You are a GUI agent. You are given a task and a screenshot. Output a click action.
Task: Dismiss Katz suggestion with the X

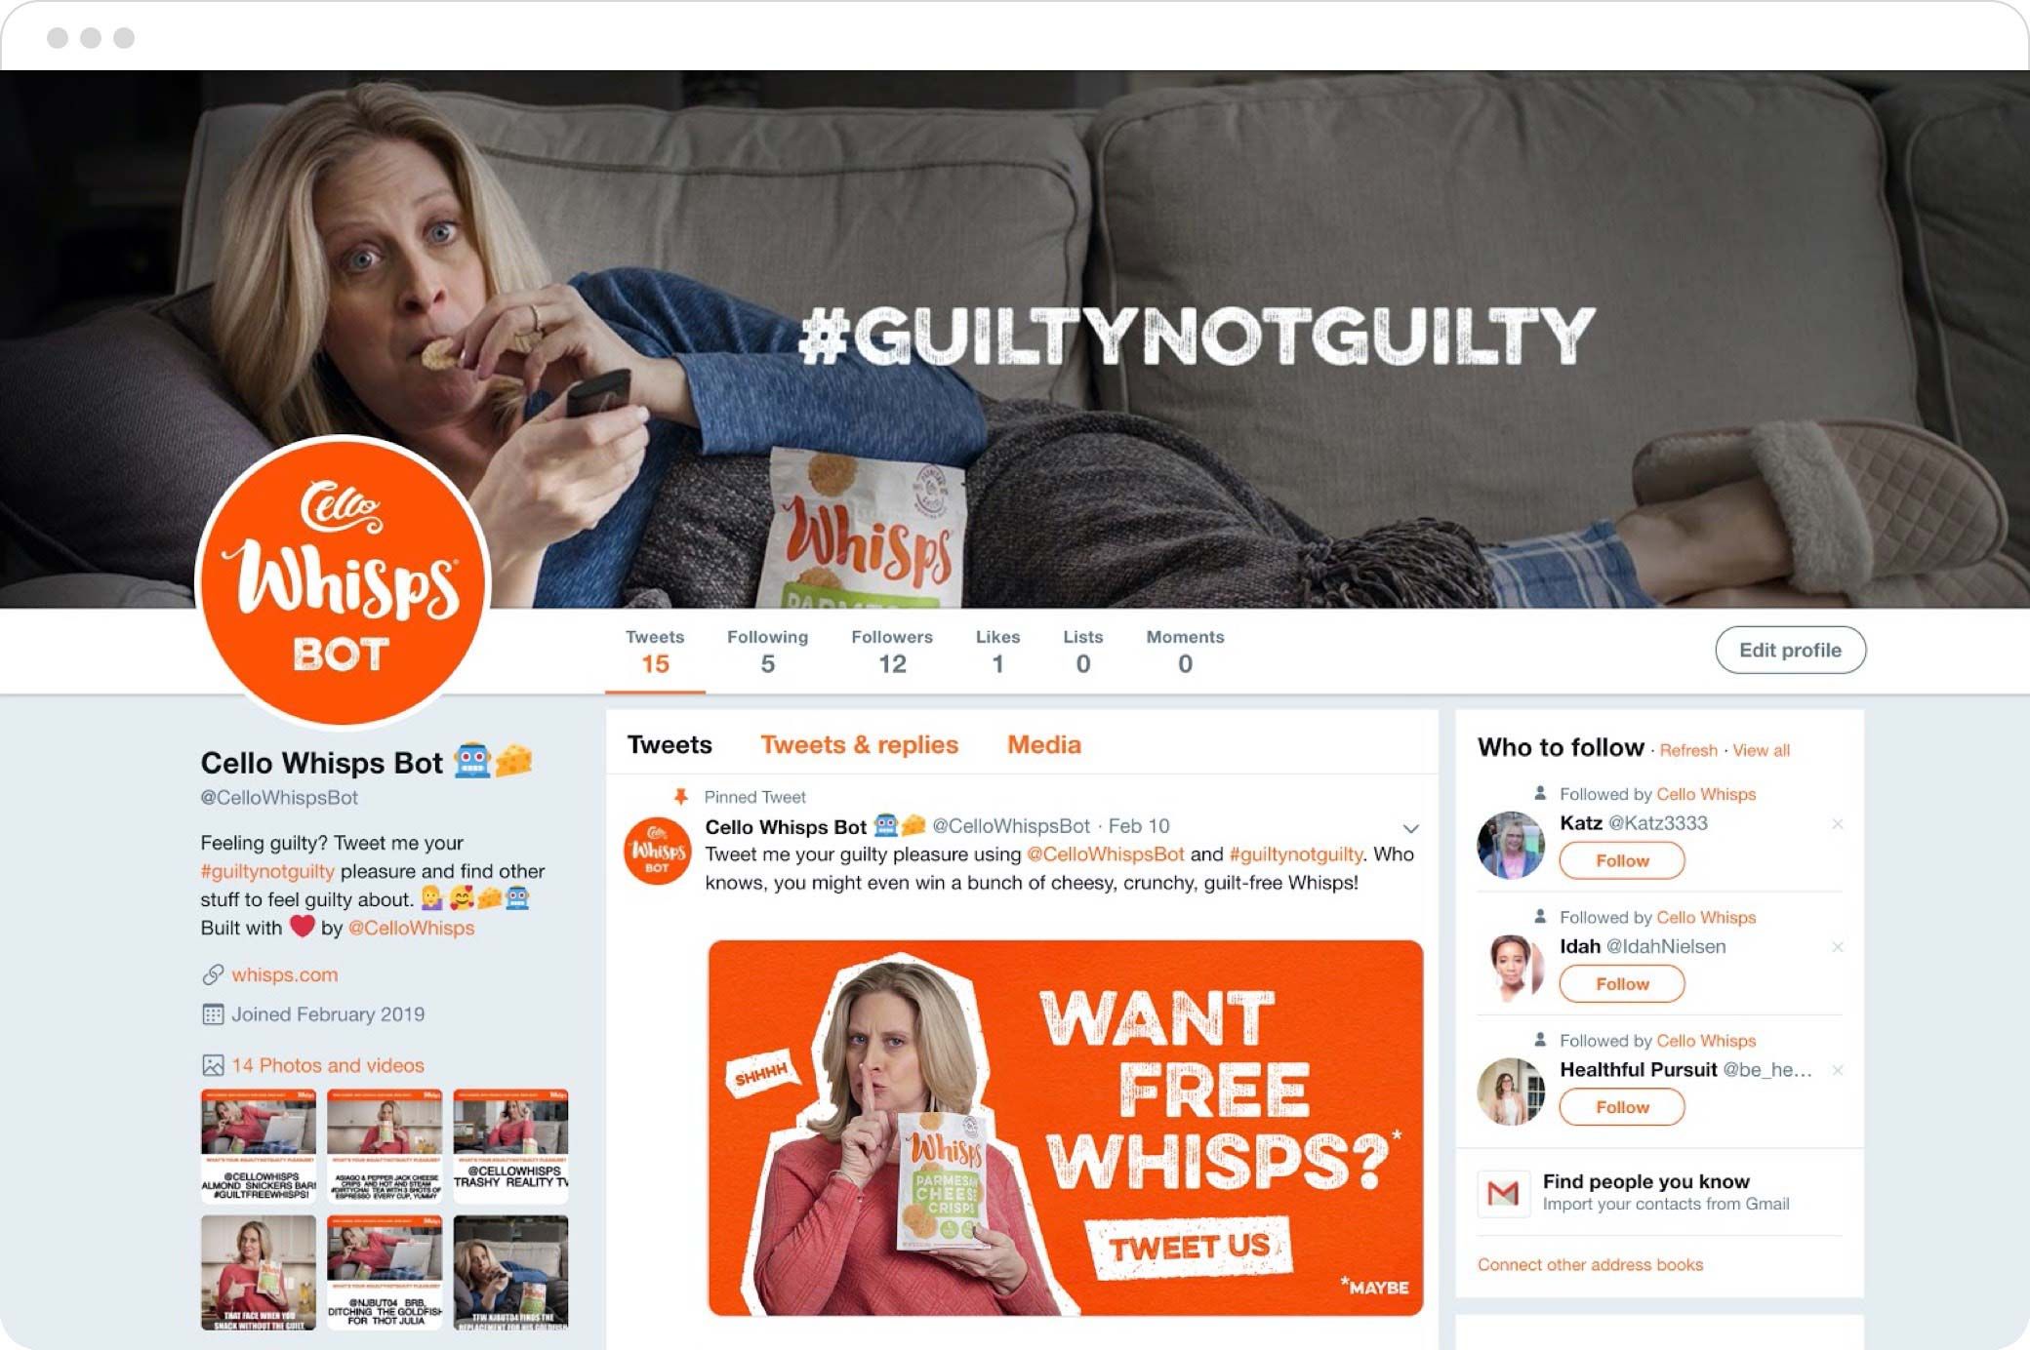click(x=1838, y=824)
